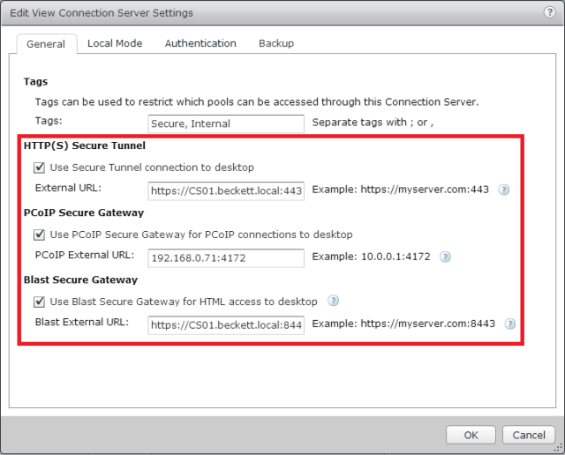565x455 pixels.
Task: Uncheck Use PCoIP Secure Gateway for PCoIP connections
Action: click(x=39, y=235)
